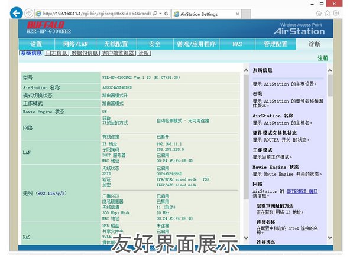The image size is (350, 262).
Task: Click the WPA/WPA2 mixed mode - PSK value
Action: (183, 179)
